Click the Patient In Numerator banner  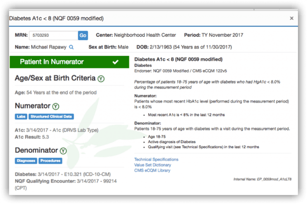(x=69, y=62)
